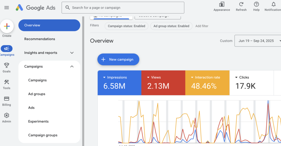Open the Jun 19 – Sep 24 date range dropdown

click(x=258, y=41)
